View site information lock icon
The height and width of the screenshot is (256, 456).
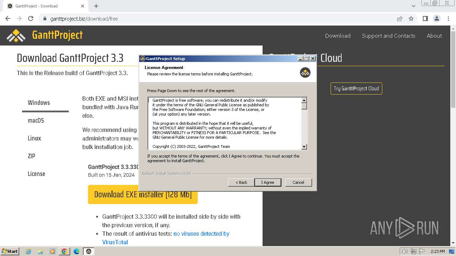click(45, 18)
